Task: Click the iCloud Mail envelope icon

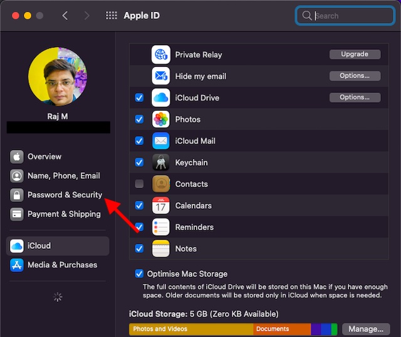Action: [x=160, y=141]
